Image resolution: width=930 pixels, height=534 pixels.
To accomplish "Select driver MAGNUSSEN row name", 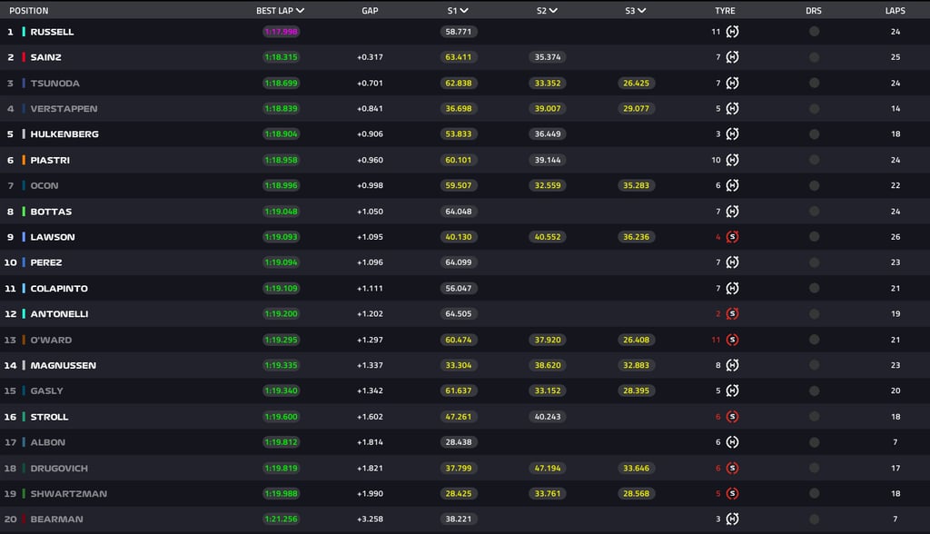I will point(64,365).
